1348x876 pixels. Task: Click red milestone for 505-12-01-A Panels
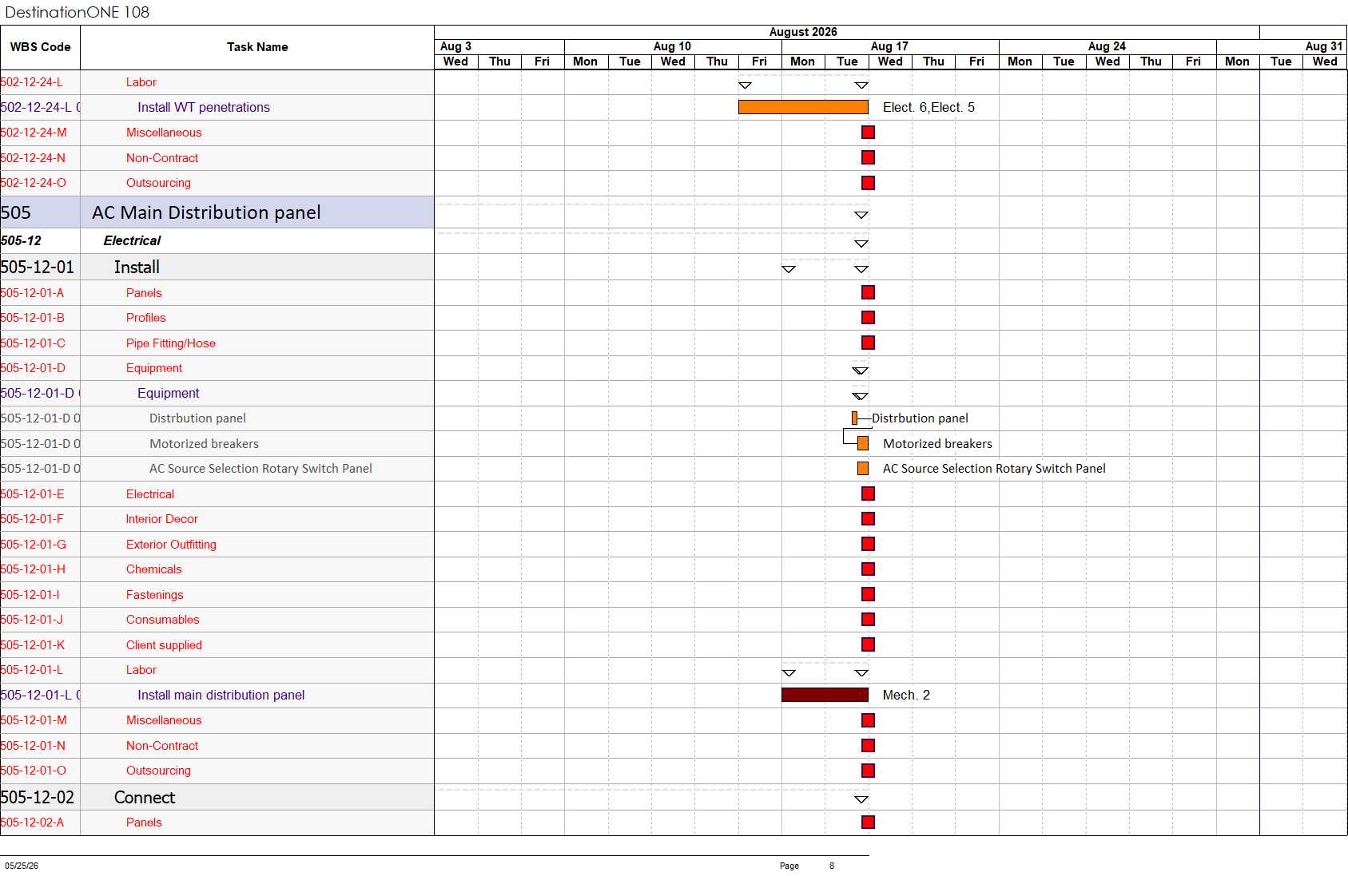point(868,292)
